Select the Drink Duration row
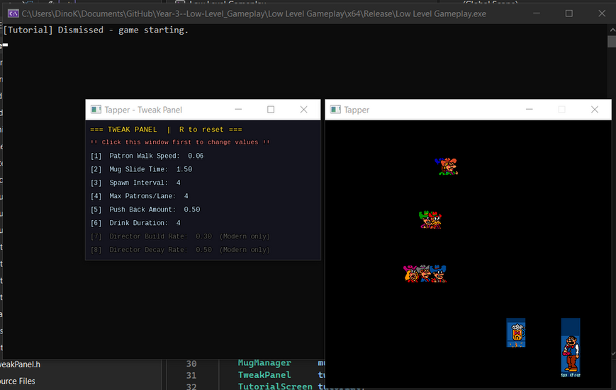The height and width of the screenshot is (390, 616). [135, 222]
